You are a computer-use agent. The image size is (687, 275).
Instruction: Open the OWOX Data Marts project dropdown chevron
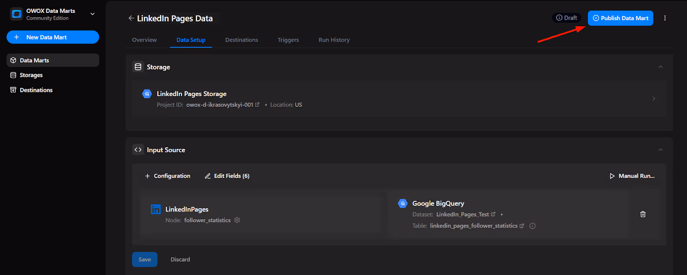click(92, 14)
